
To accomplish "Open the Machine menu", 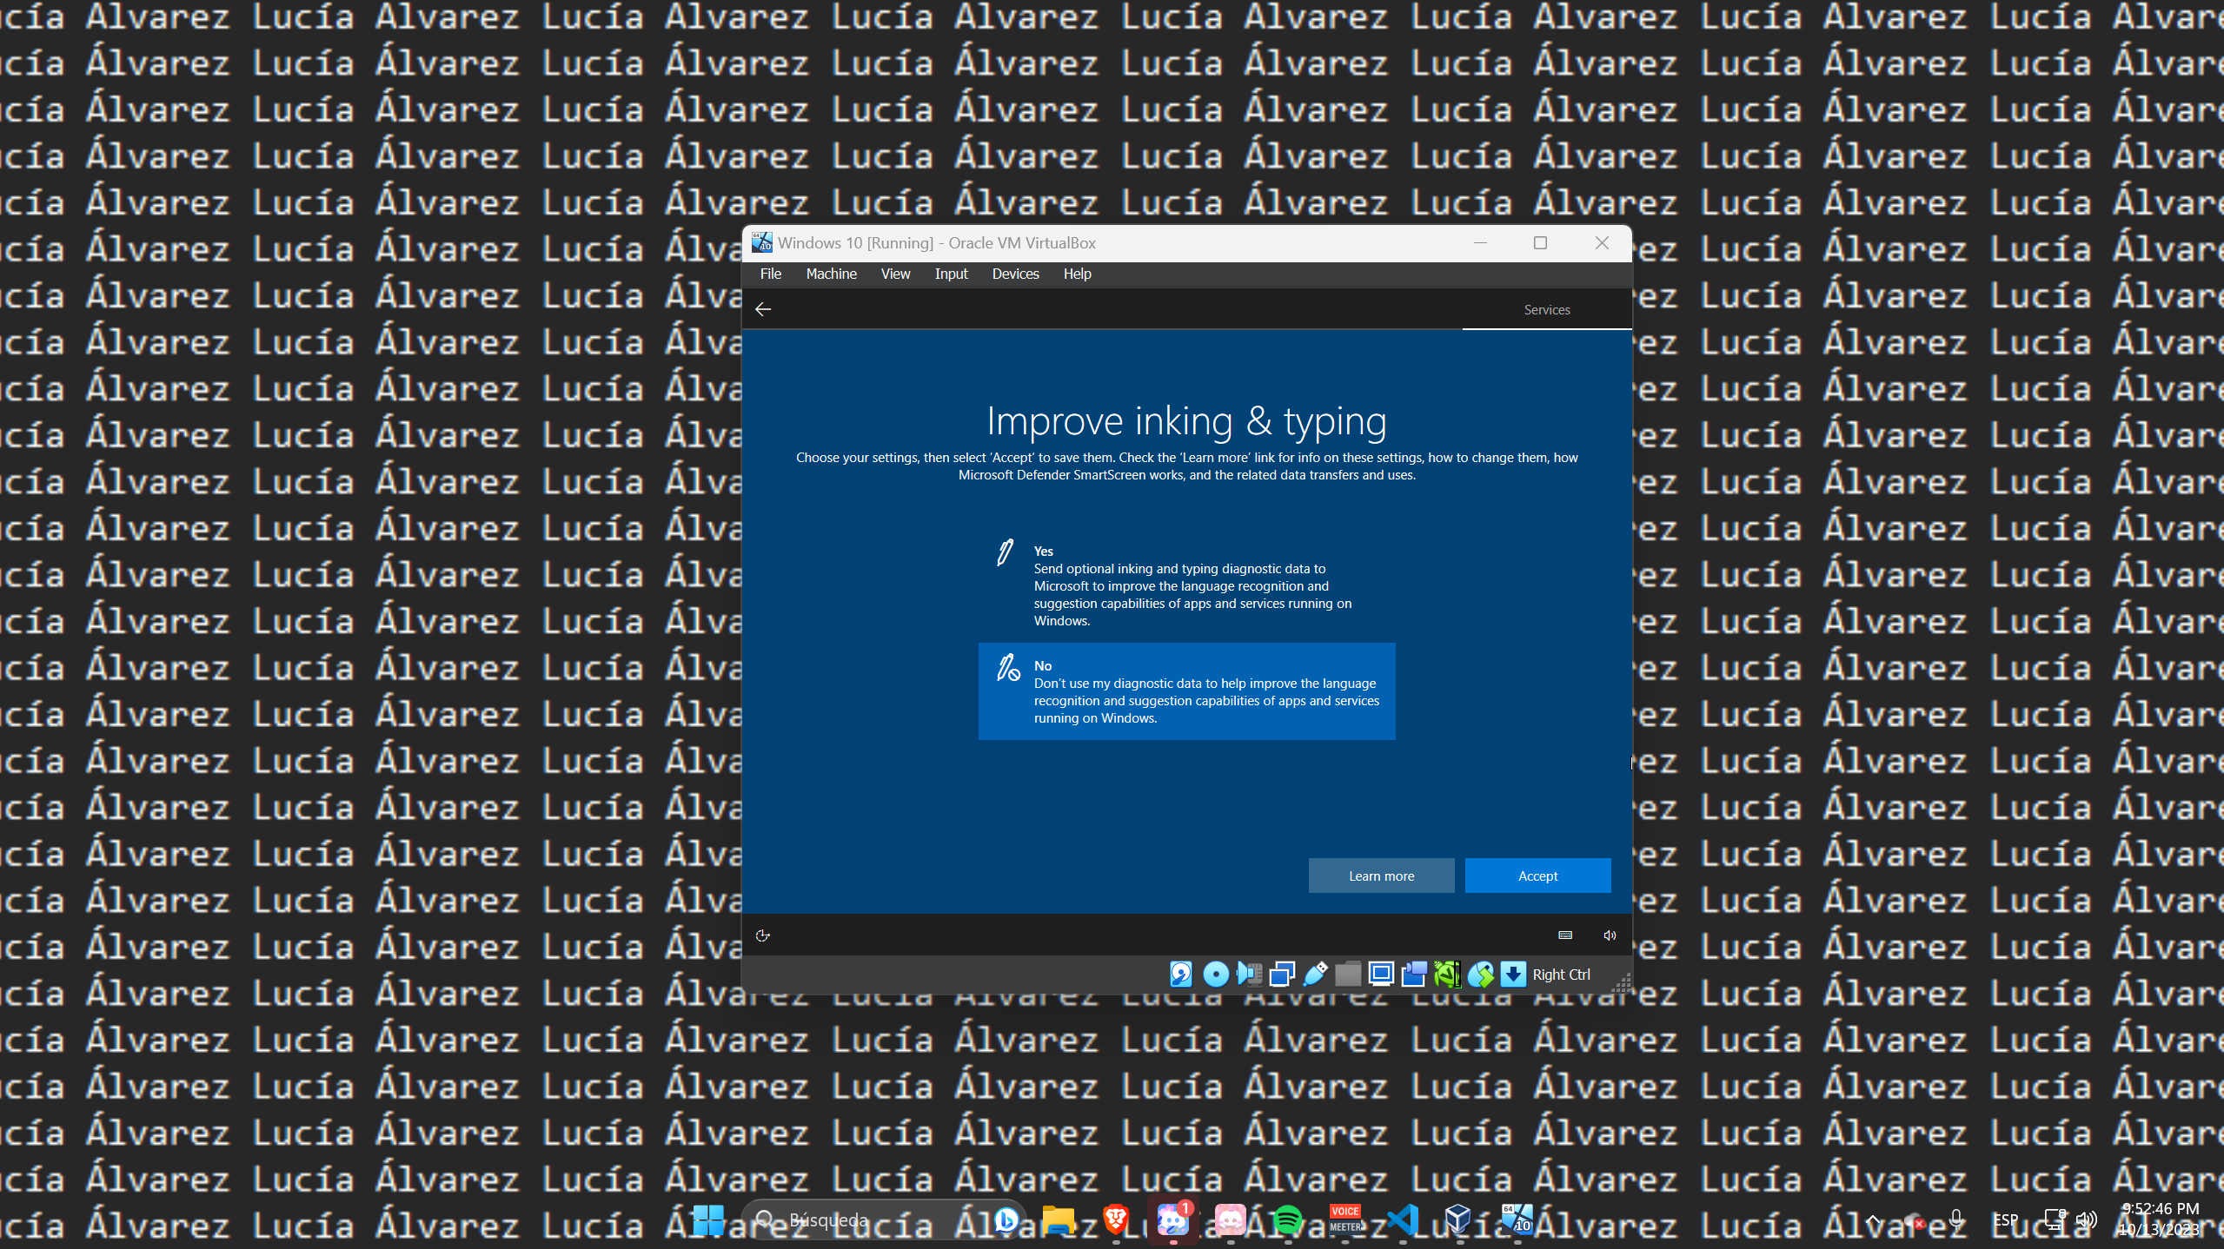I will [x=831, y=274].
